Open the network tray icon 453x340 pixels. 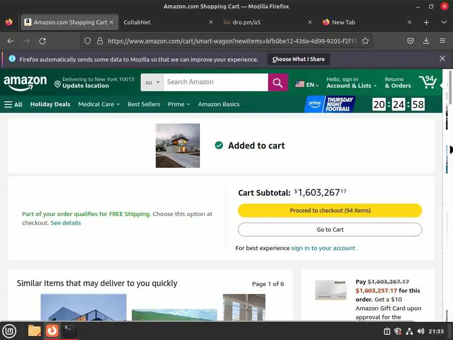(x=409, y=331)
